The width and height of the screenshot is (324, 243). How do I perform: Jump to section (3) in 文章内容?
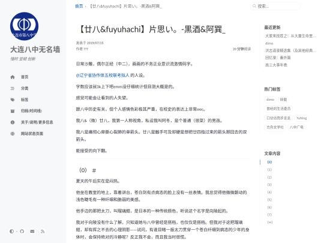coord(269,185)
